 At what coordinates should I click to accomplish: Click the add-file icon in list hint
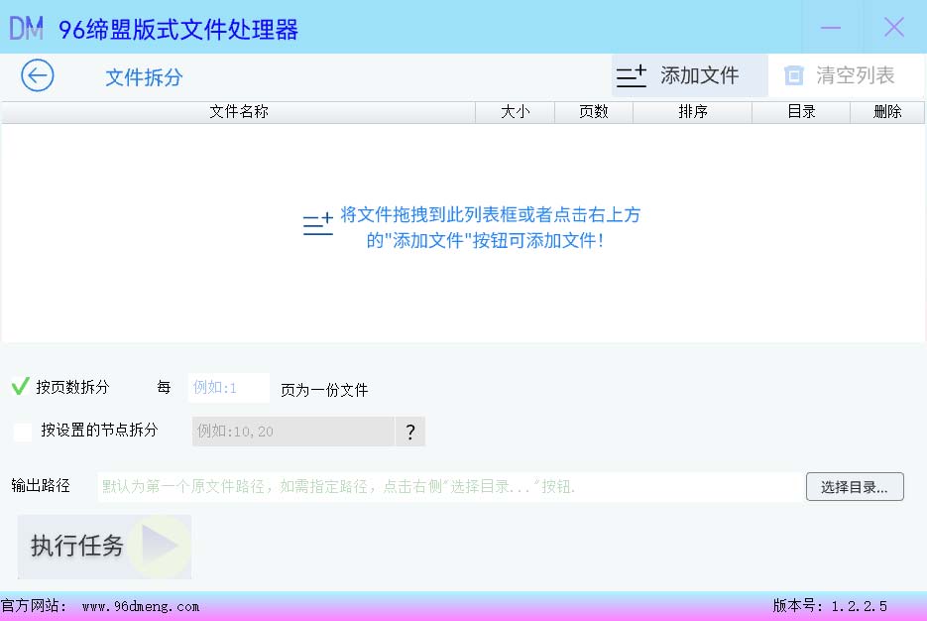[318, 224]
